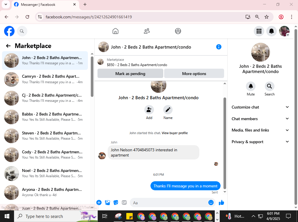Click Add people icon in chat
The height and width of the screenshot is (222, 298).
(149, 110)
